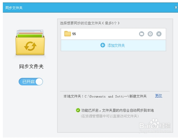Screen dimensions: 178x140
Task: Toggle the 已开启 sync switch off
Action: [x=31, y=82]
